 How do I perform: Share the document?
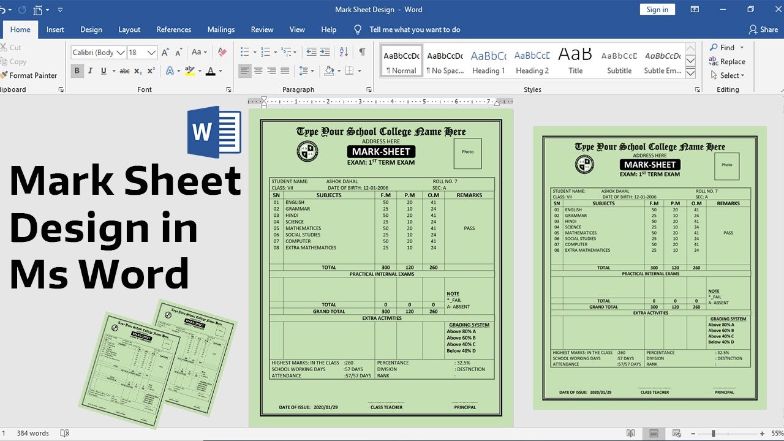pyautogui.click(x=763, y=29)
